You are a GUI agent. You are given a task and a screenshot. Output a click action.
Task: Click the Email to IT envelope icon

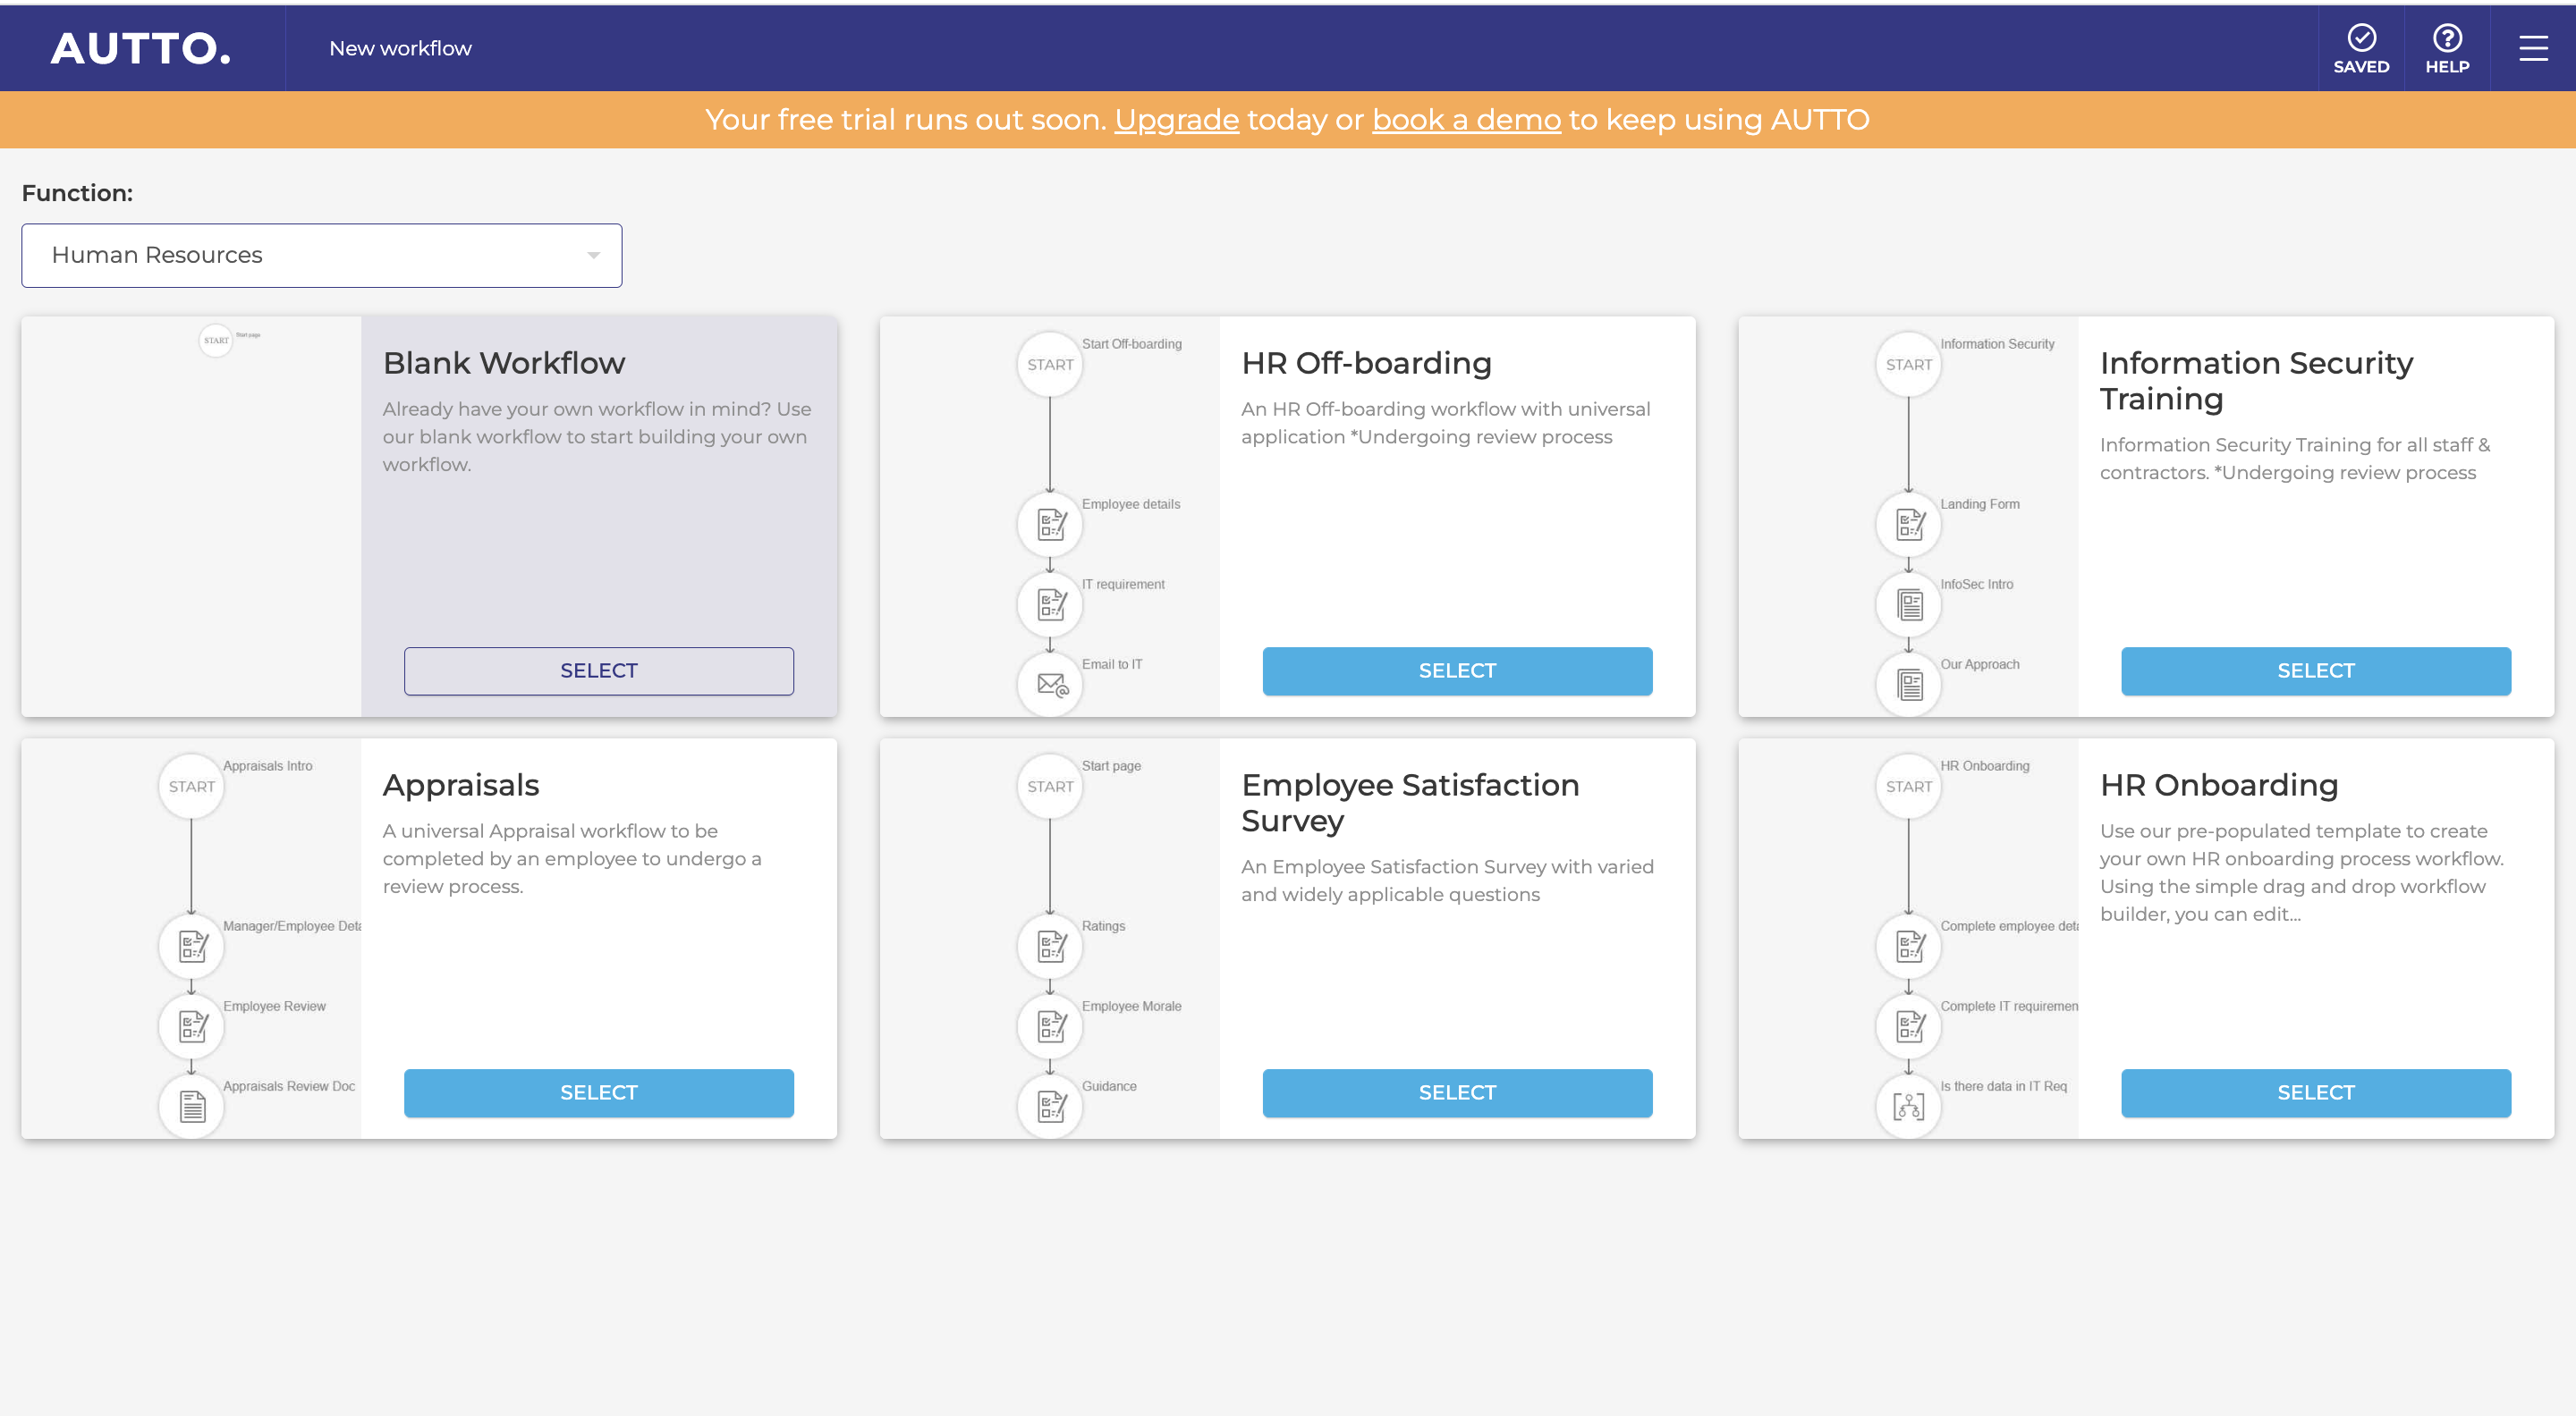pos(1050,685)
